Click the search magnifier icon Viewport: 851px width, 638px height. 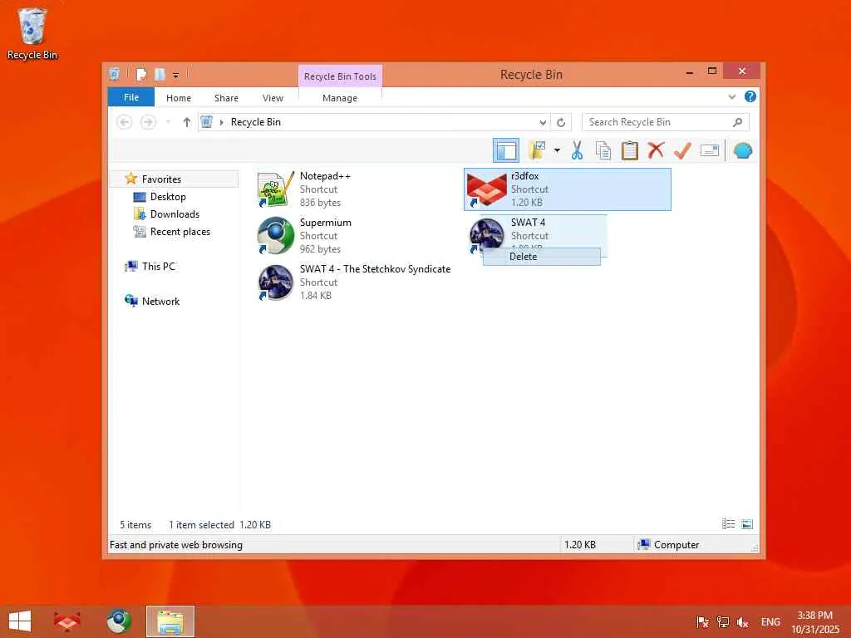pyautogui.click(x=738, y=122)
